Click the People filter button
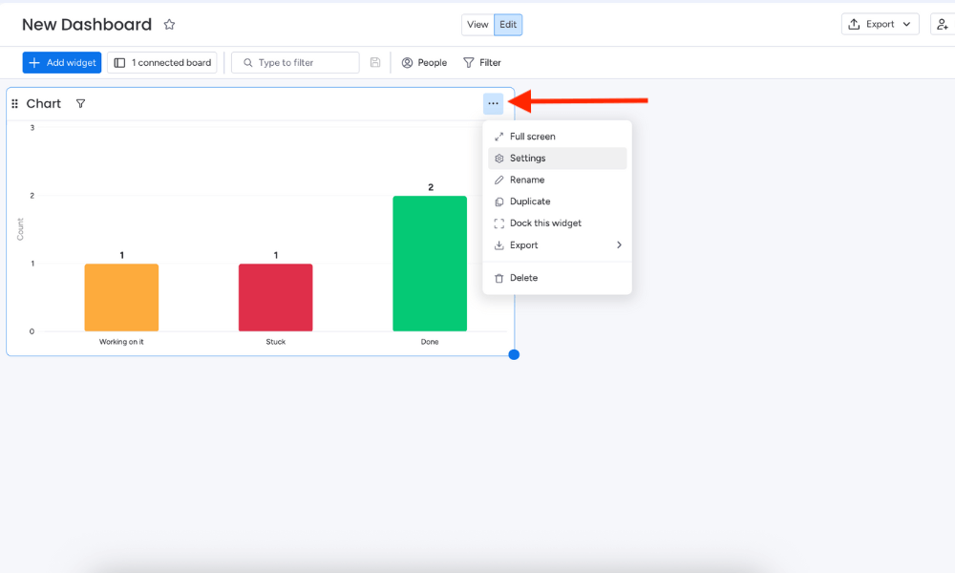The image size is (955, 573). [x=424, y=63]
